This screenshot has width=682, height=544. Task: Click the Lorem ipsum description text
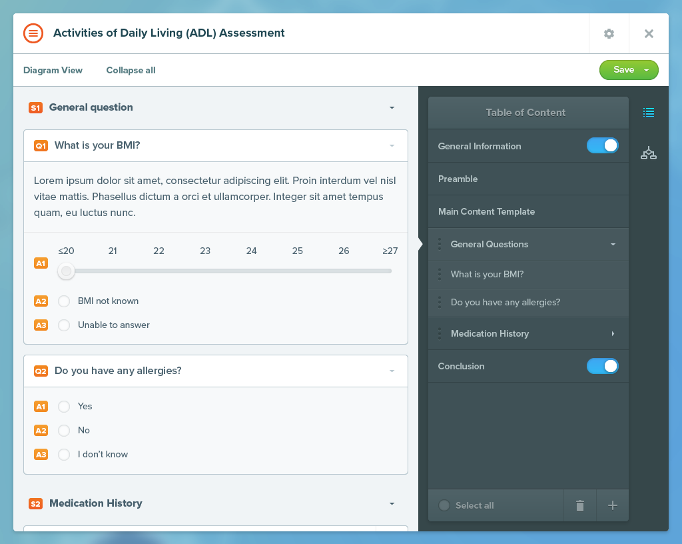pos(215,197)
